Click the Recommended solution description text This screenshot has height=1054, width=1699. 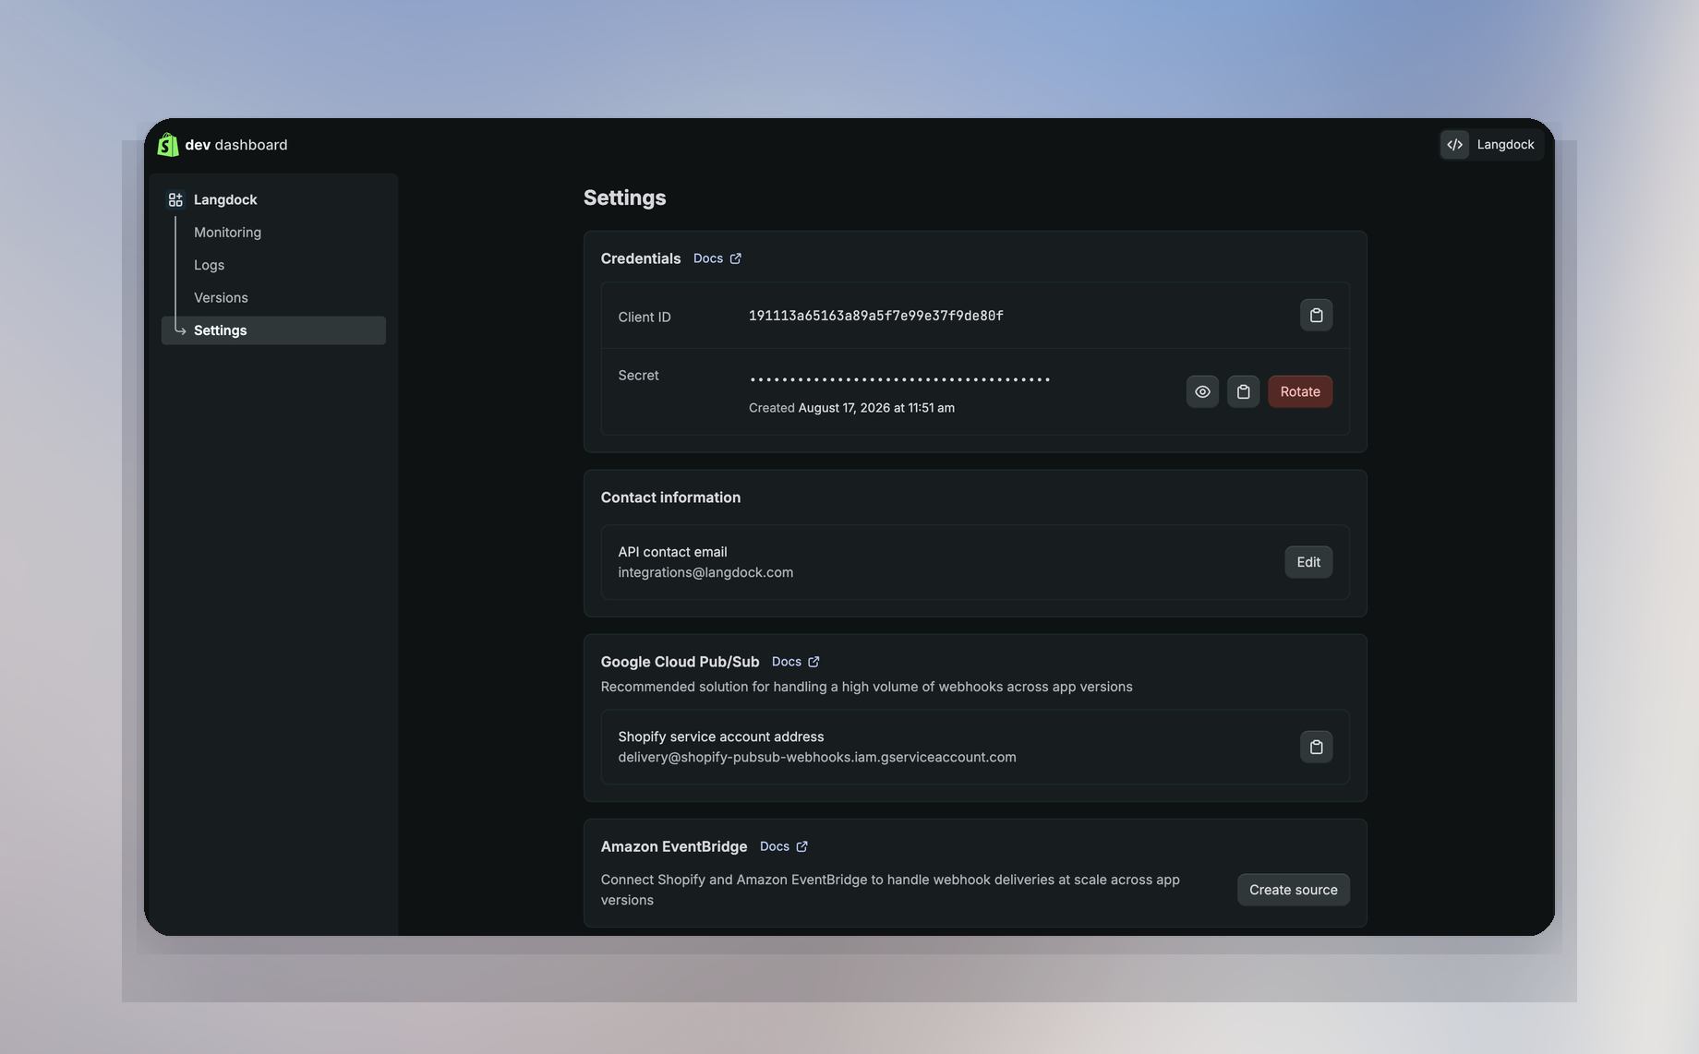pos(866,687)
